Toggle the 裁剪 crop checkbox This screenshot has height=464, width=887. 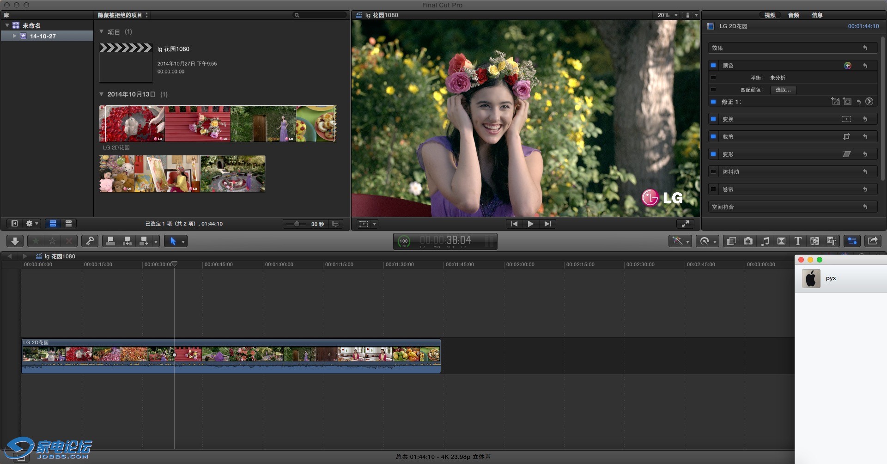click(x=713, y=137)
